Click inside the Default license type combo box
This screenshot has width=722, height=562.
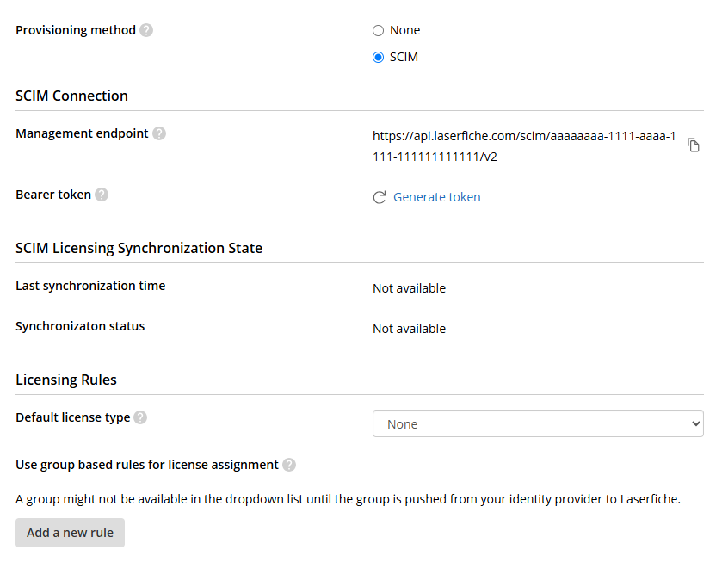click(x=516, y=423)
